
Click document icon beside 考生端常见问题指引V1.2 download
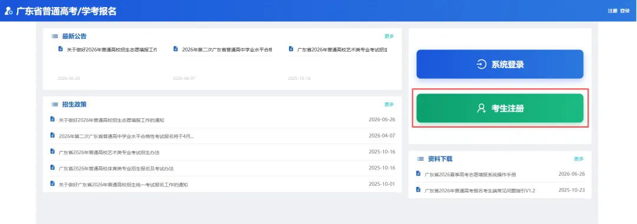point(418,189)
